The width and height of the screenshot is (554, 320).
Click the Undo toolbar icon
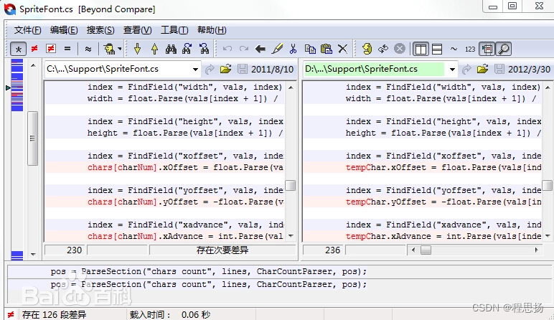227,49
